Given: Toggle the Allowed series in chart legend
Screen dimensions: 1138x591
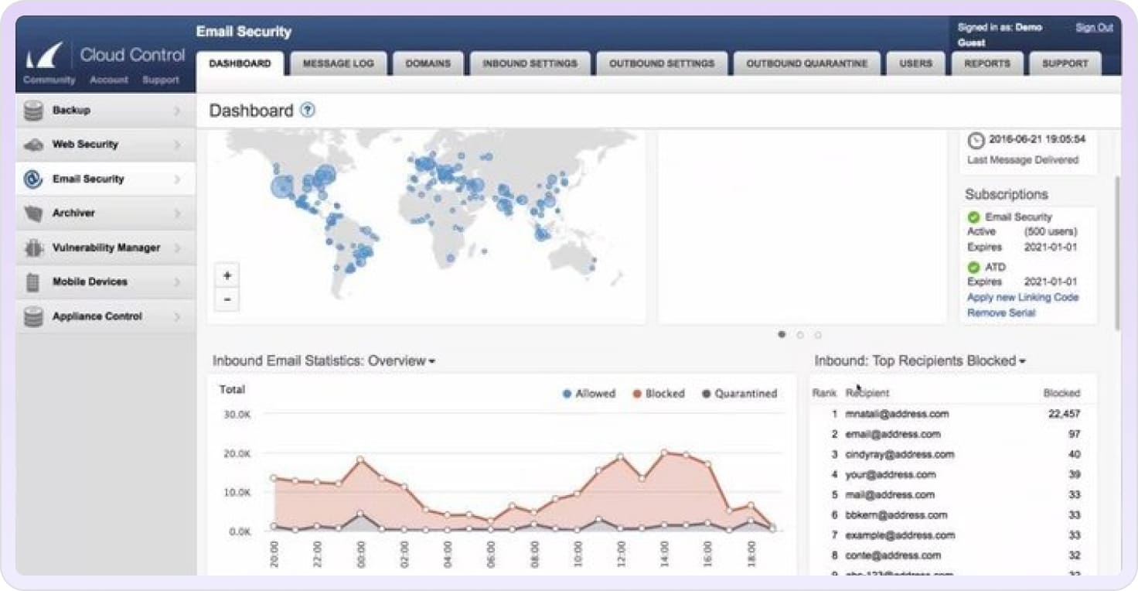Looking at the screenshot, I should coord(589,394).
